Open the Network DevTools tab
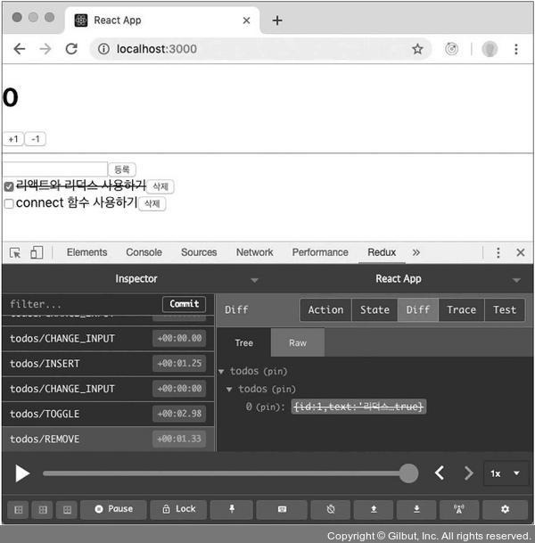The width and height of the screenshot is (535, 543). point(254,252)
